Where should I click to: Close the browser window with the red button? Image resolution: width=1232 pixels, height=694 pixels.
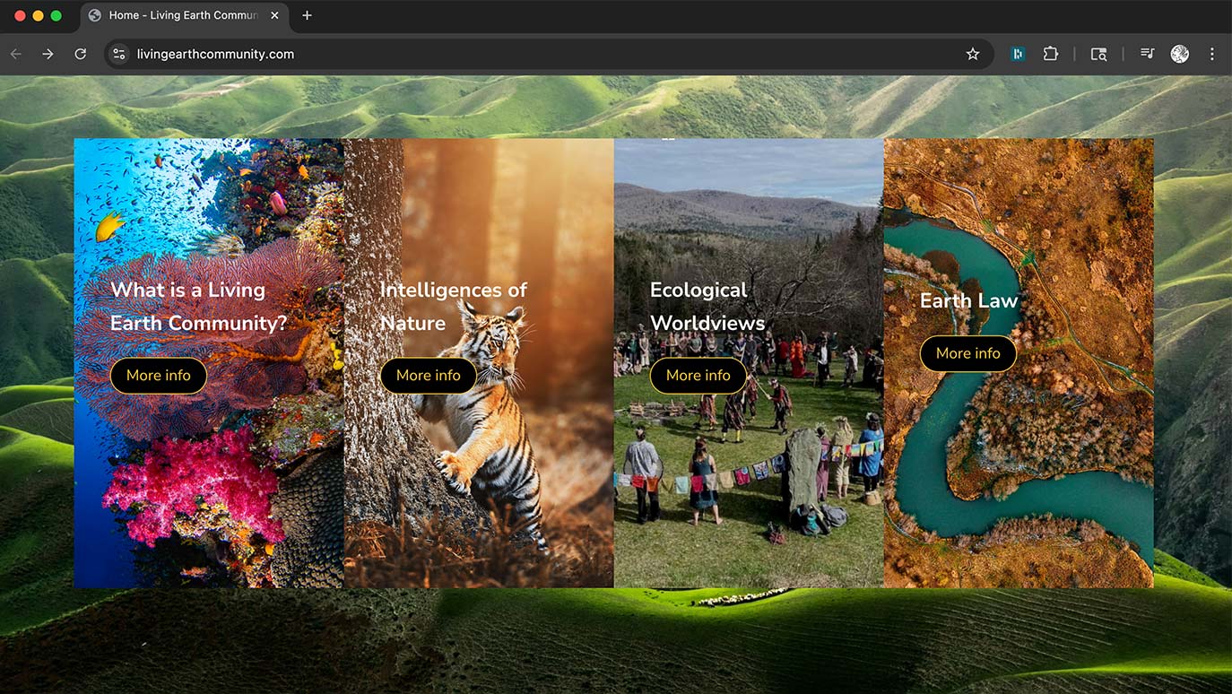click(20, 15)
